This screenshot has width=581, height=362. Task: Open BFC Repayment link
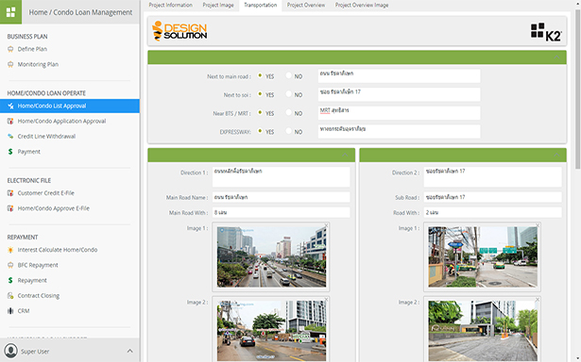tap(38, 265)
